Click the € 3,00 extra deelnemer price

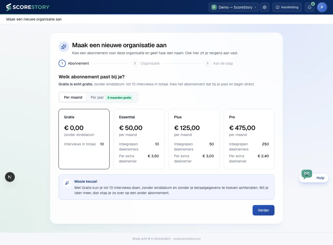[x=208, y=156]
